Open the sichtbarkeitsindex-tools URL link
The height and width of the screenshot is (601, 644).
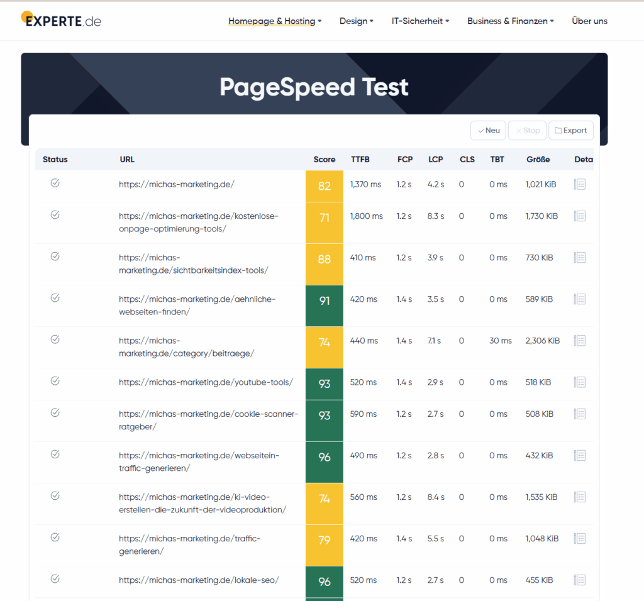pos(194,264)
